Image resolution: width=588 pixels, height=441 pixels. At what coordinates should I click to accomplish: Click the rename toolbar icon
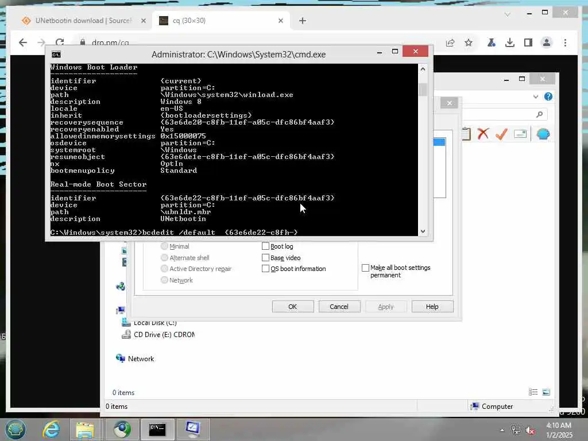click(x=520, y=134)
